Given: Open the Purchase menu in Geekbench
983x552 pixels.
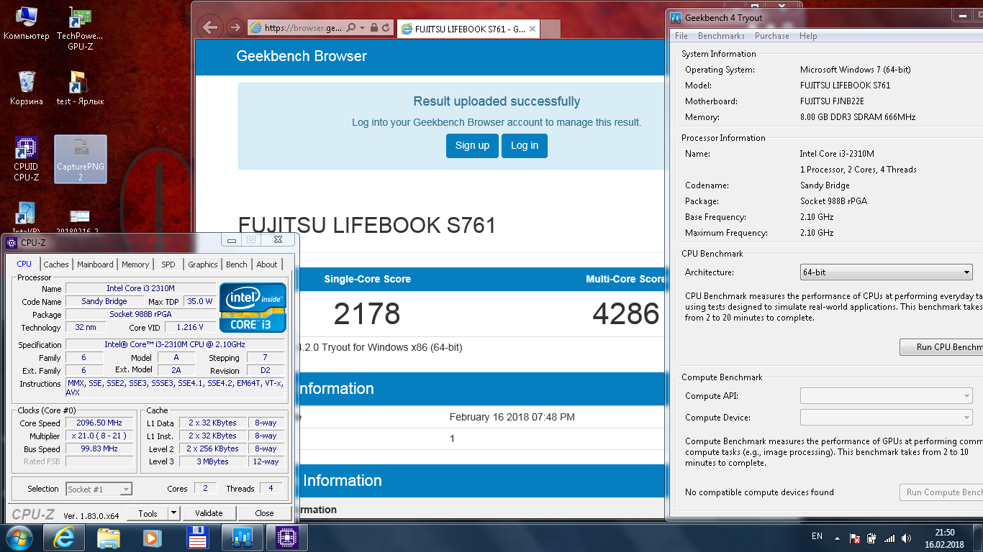Looking at the screenshot, I should [772, 36].
